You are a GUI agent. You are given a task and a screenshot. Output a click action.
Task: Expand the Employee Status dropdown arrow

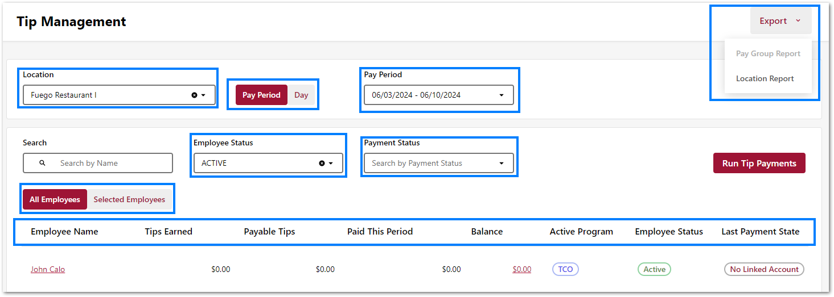pos(331,164)
